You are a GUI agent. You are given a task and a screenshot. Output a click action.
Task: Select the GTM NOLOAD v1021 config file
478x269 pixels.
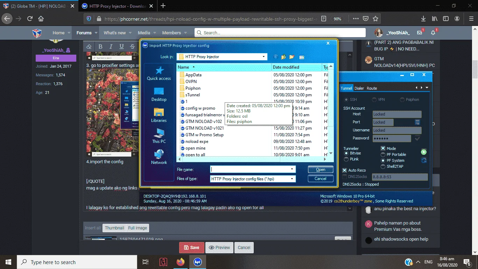point(204,128)
